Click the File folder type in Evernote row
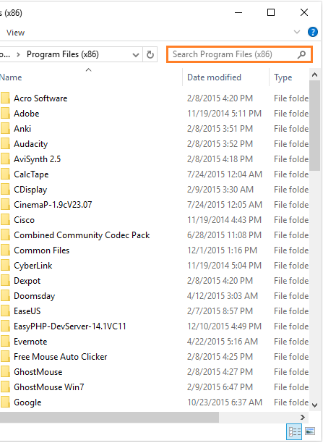This screenshot has width=323, height=443. tap(291, 342)
